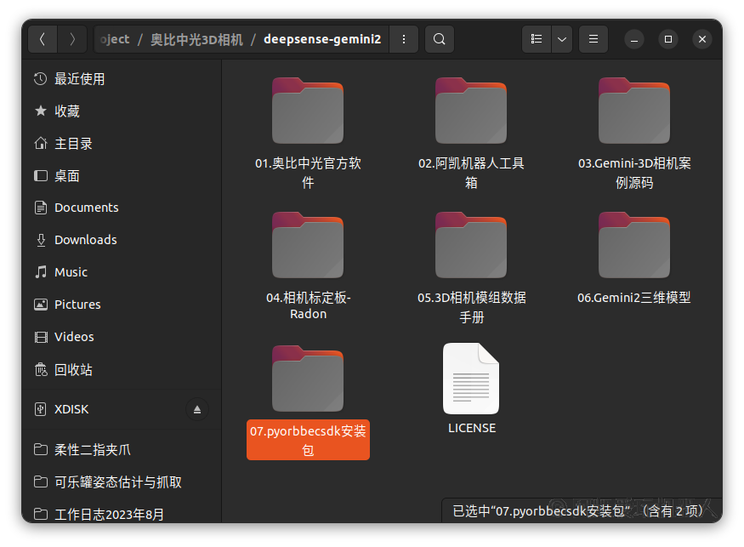Navigate to 奥比中光3D相机 in the path bar
Viewport: 744px width, 547px height.
[x=197, y=39]
